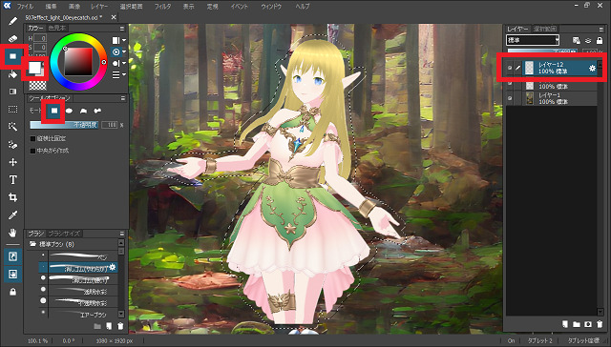Viewport: 611px width, 347px height.
Task: Choose the rectangle mode in tool options
Action: (54, 111)
